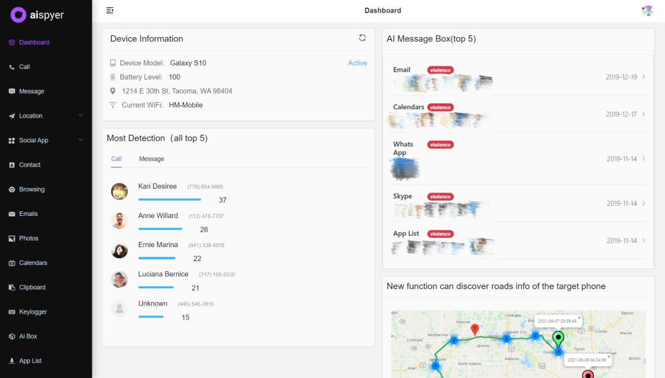Click phone number (778) 654-9965
665x378 pixels.
pos(205,187)
